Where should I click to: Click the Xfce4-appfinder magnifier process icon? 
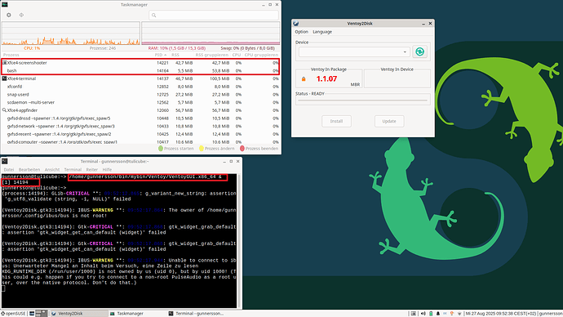[x=4, y=110]
